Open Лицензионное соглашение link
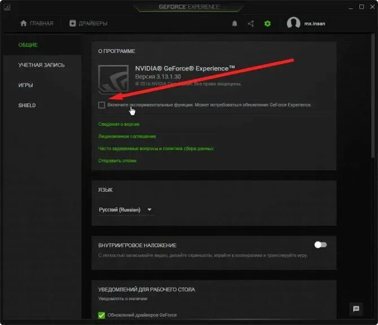Screen dimensions: 378x325 pos(127,137)
